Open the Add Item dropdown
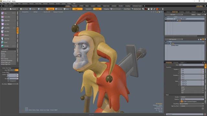 click(x=174, y=15)
